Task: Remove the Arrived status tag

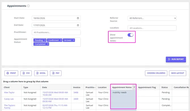Action: tap(73, 40)
